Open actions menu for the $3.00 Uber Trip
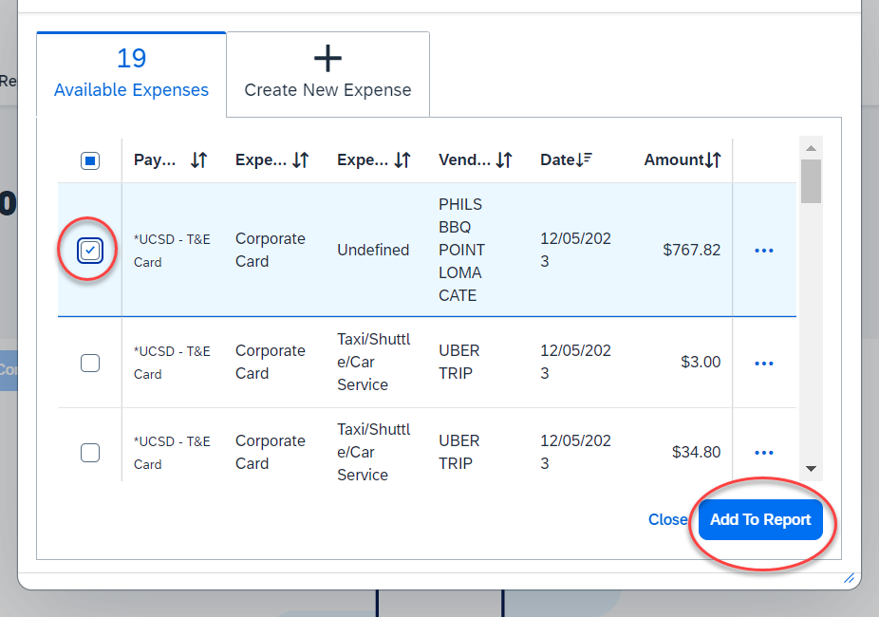 (764, 363)
